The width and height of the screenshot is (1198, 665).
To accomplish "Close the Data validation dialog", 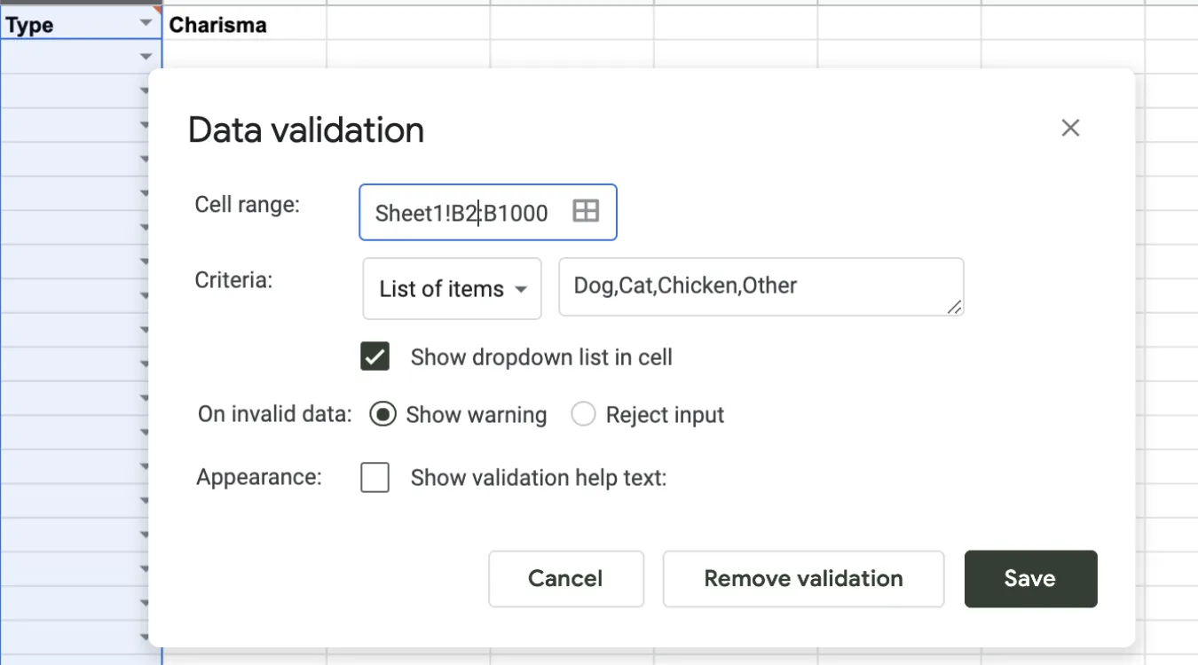I will pyautogui.click(x=1070, y=128).
